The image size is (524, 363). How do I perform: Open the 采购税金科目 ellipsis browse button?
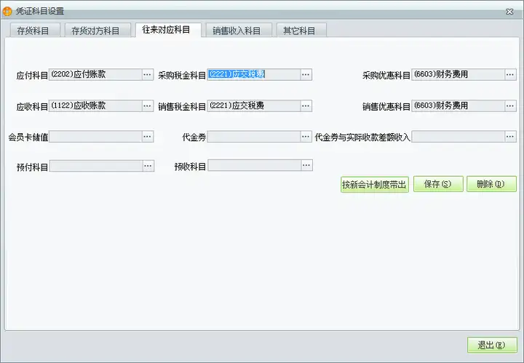(306, 74)
